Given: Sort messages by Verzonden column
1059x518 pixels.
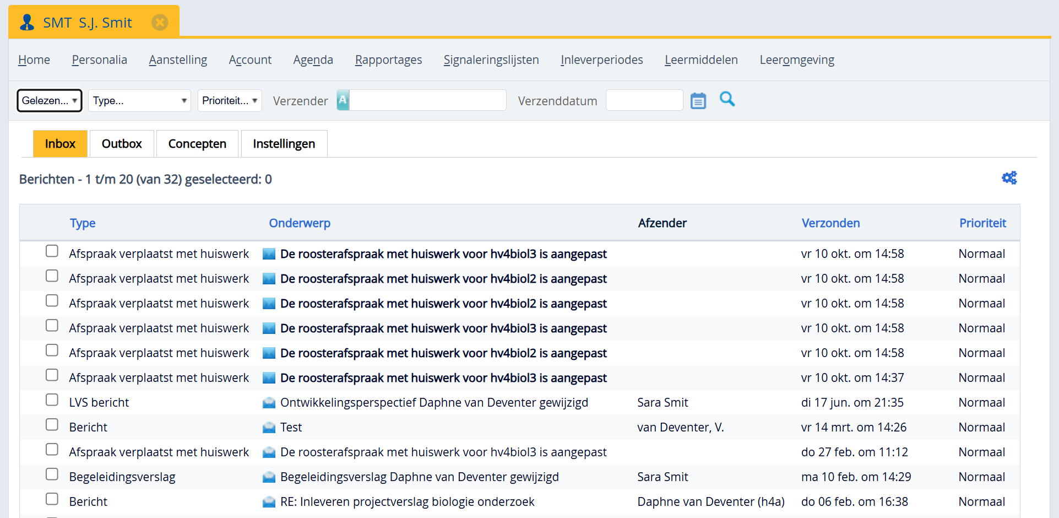Looking at the screenshot, I should tap(830, 223).
